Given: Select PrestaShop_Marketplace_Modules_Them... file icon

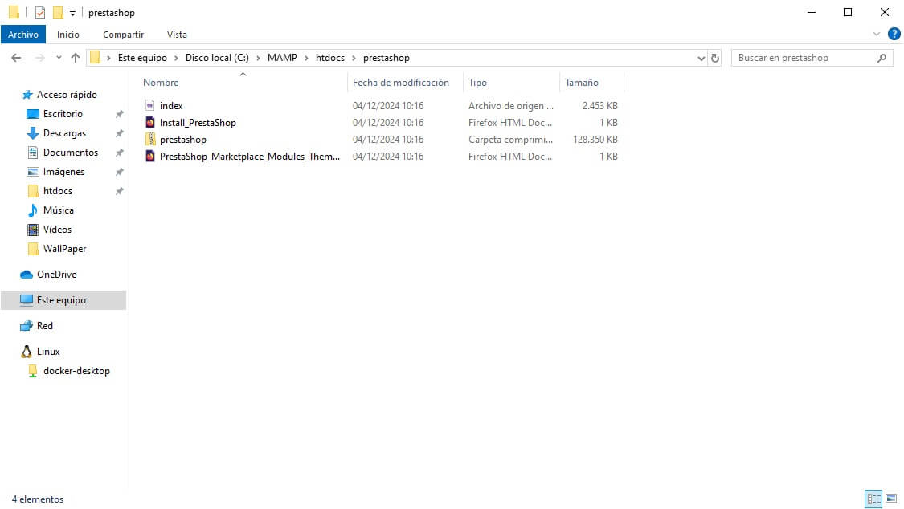Looking at the screenshot, I should point(150,156).
